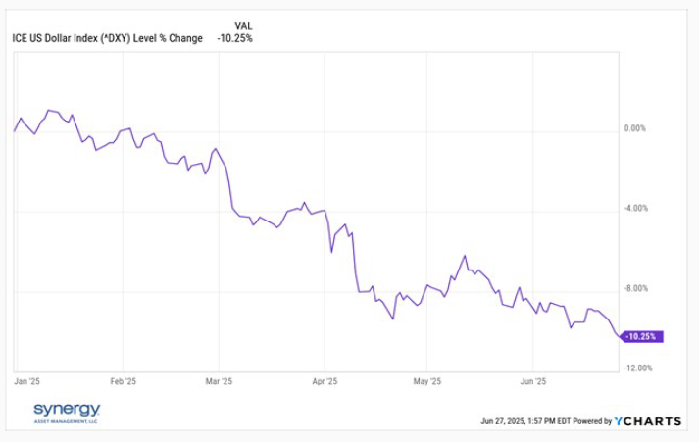Click the Synergy Asset Management logo
Image resolution: width=699 pixels, height=442 pixels.
coord(67,413)
